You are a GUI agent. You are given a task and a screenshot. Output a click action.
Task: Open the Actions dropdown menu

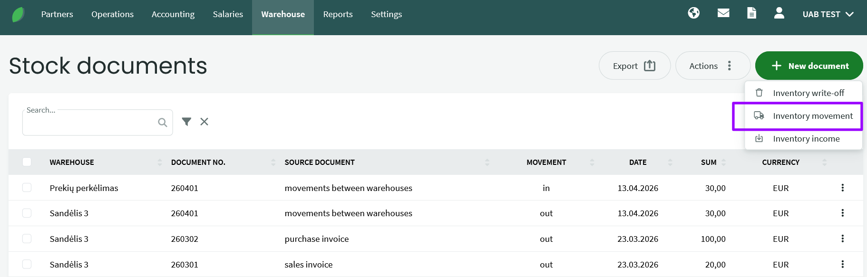[x=712, y=66]
